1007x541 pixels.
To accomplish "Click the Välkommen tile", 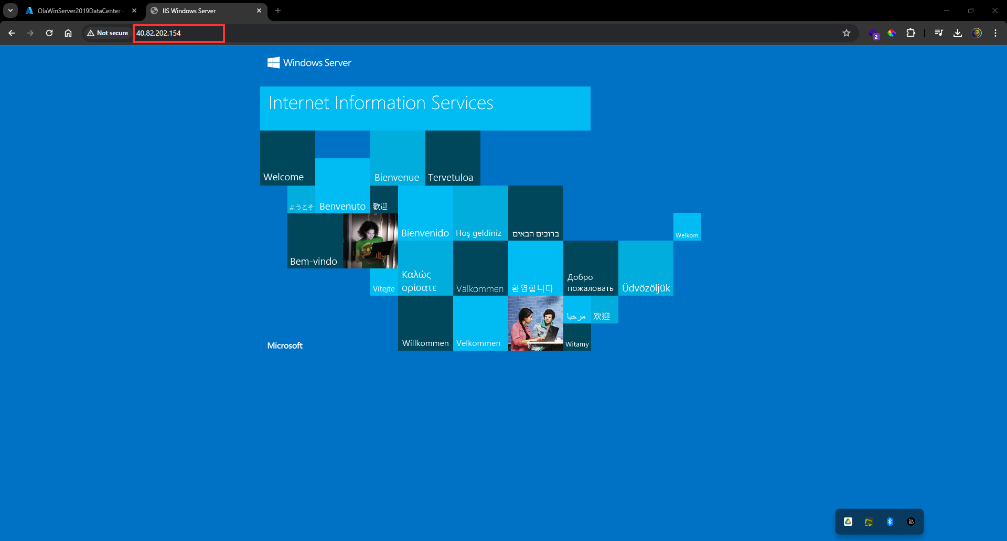I will [x=480, y=268].
